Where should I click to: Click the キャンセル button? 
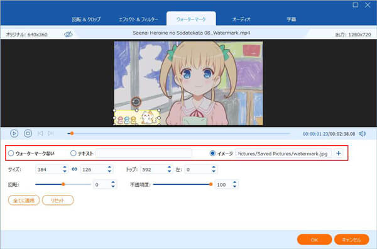point(351,240)
